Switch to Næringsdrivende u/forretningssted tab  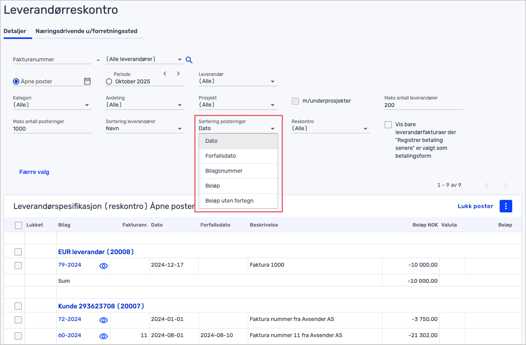coord(86,31)
